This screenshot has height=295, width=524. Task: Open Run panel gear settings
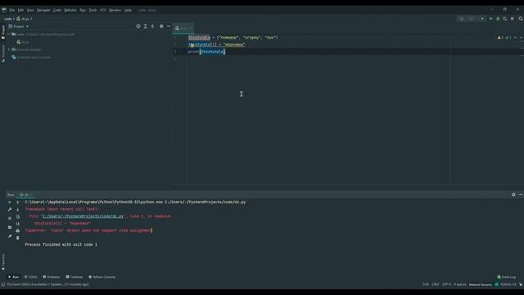pyautogui.click(x=513, y=195)
